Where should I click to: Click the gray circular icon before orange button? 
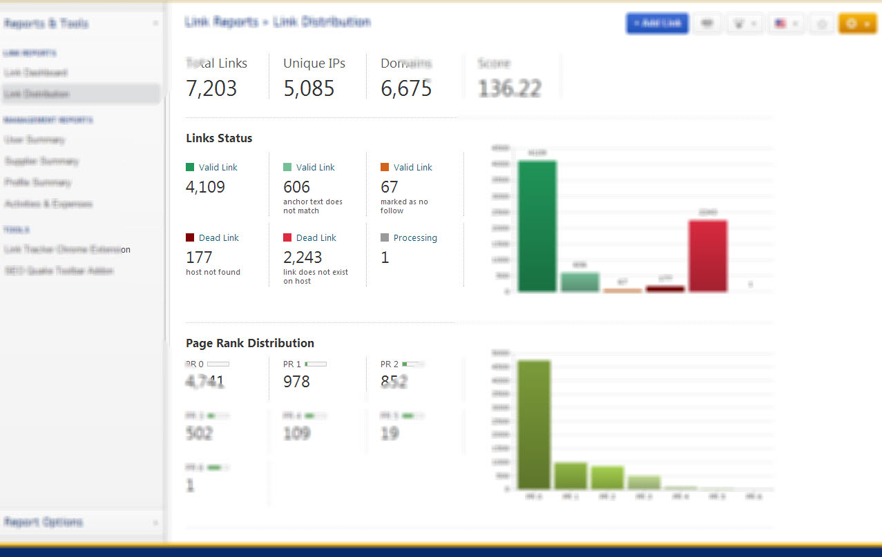coord(821,23)
